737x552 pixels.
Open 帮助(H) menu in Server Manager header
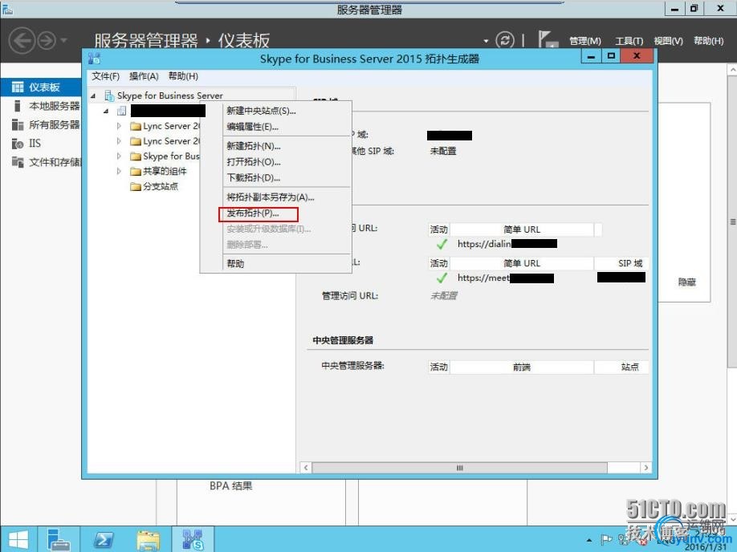click(709, 41)
